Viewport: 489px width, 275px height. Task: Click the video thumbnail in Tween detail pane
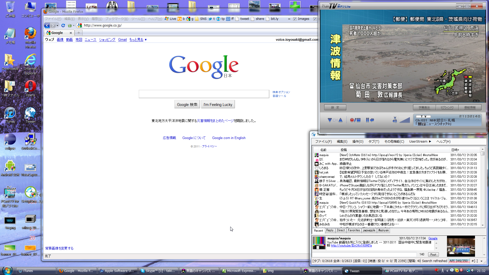click(x=461, y=246)
